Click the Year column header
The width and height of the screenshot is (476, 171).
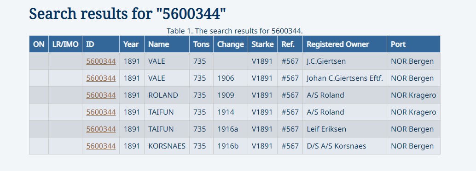[x=132, y=44]
